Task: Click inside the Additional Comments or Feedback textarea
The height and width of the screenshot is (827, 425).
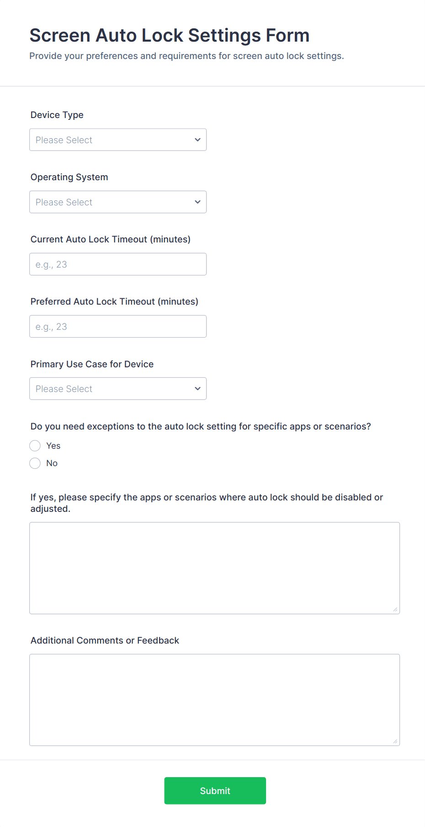Action: [x=214, y=699]
